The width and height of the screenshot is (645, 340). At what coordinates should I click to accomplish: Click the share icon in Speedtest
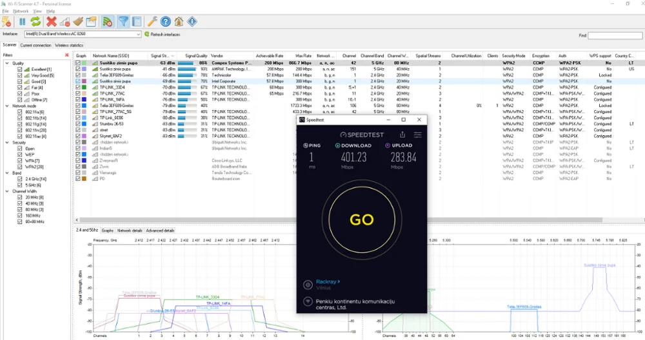[402, 135]
